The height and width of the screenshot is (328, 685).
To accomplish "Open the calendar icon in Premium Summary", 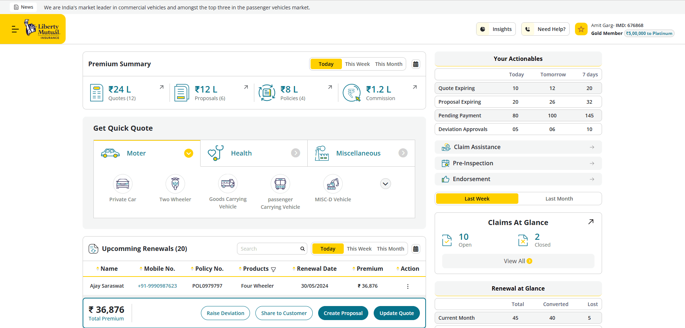I will 416,64.
